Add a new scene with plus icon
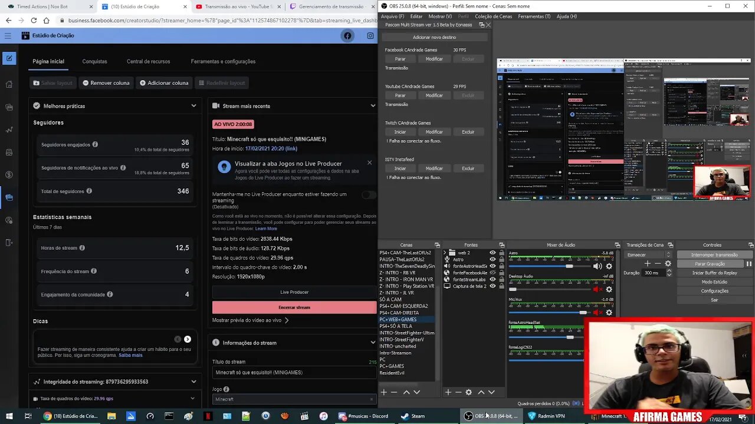This screenshot has height=424, width=755. [x=383, y=392]
